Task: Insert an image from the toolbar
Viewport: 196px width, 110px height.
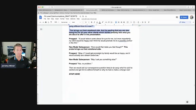Action: 111,22
